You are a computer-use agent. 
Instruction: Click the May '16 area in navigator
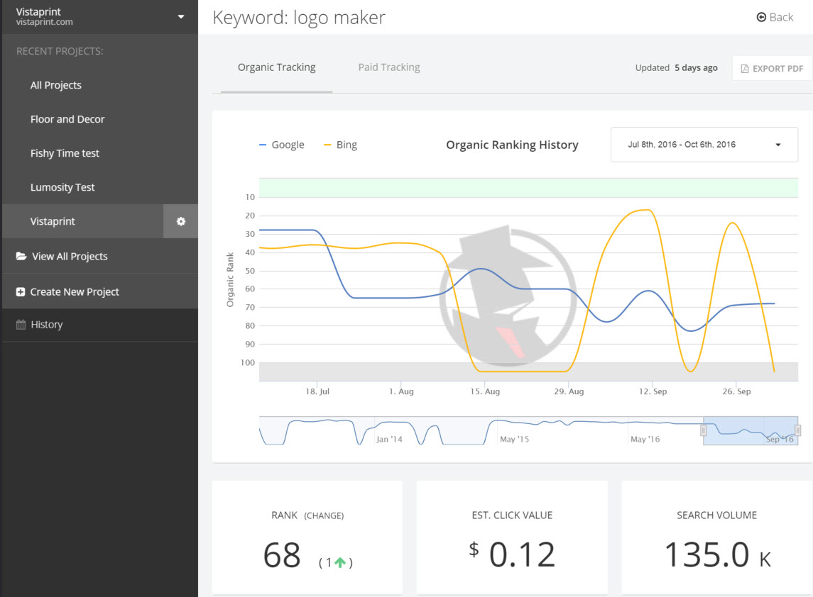[645, 439]
